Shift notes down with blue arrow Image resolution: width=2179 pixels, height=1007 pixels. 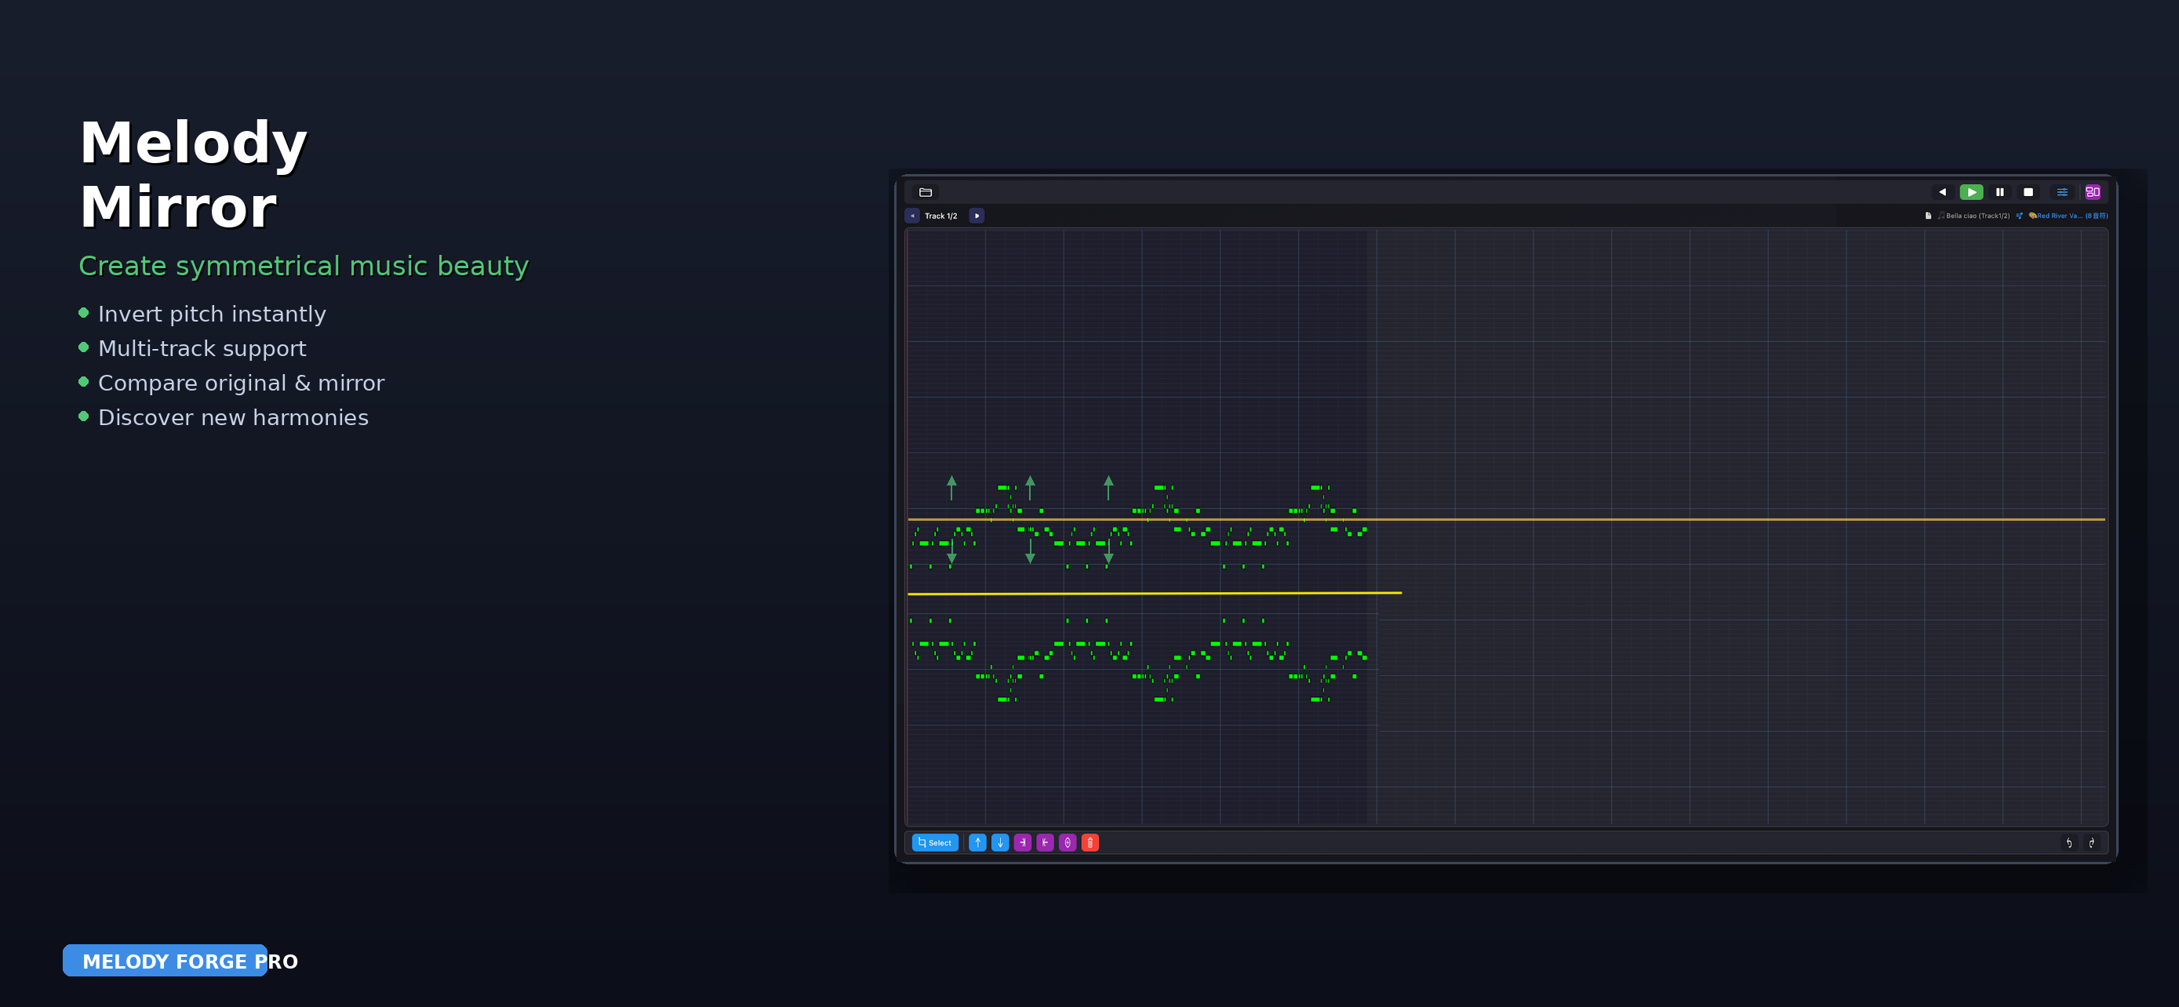click(x=1000, y=842)
